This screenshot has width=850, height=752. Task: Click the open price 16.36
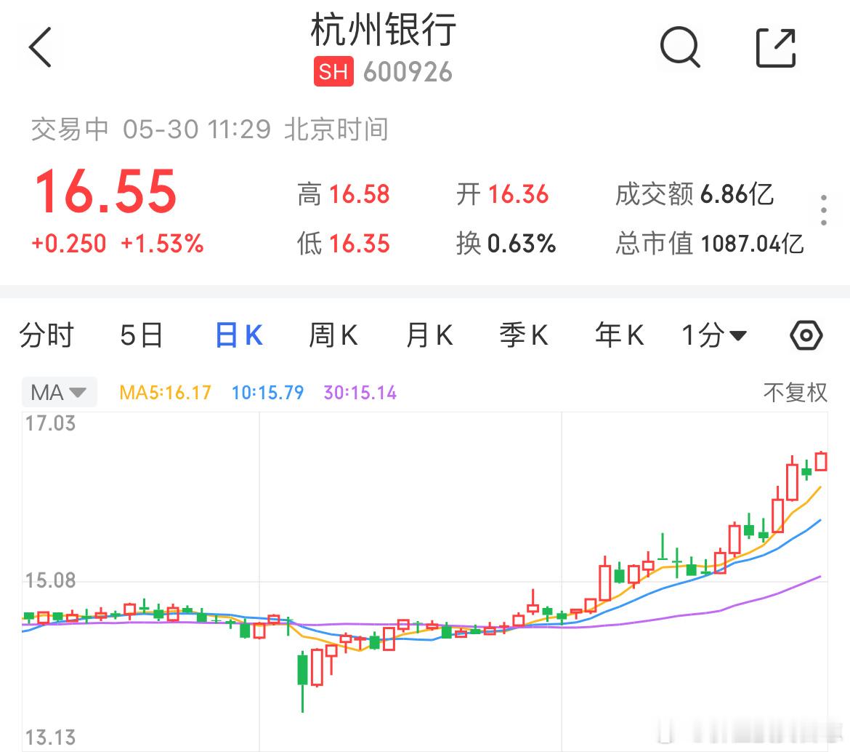pyautogui.click(x=518, y=194)
